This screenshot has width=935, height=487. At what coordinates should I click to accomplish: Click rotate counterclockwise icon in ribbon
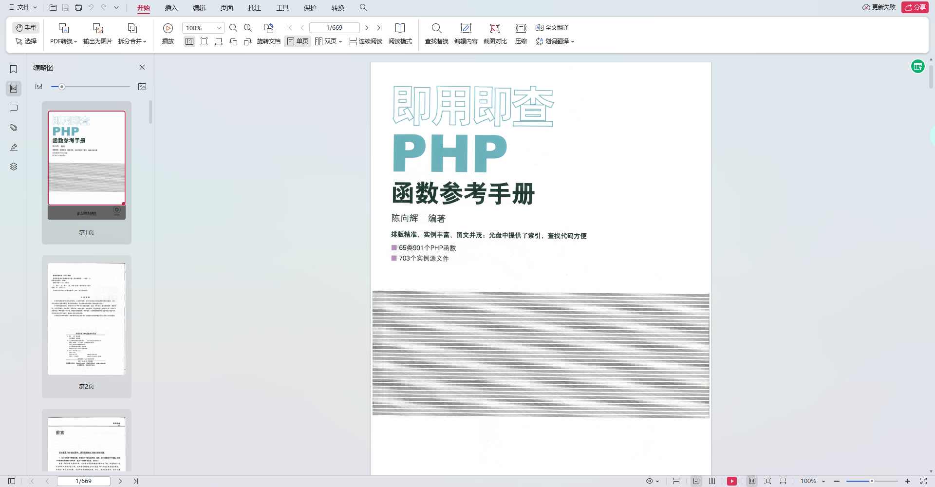coord(233,41)
